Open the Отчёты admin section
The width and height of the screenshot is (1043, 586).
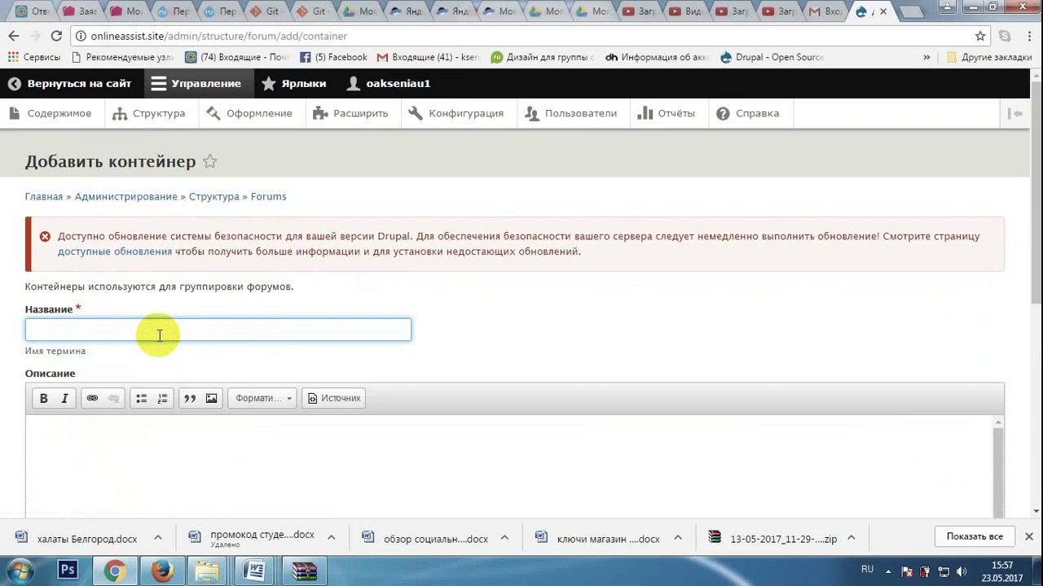coord(667,113)
